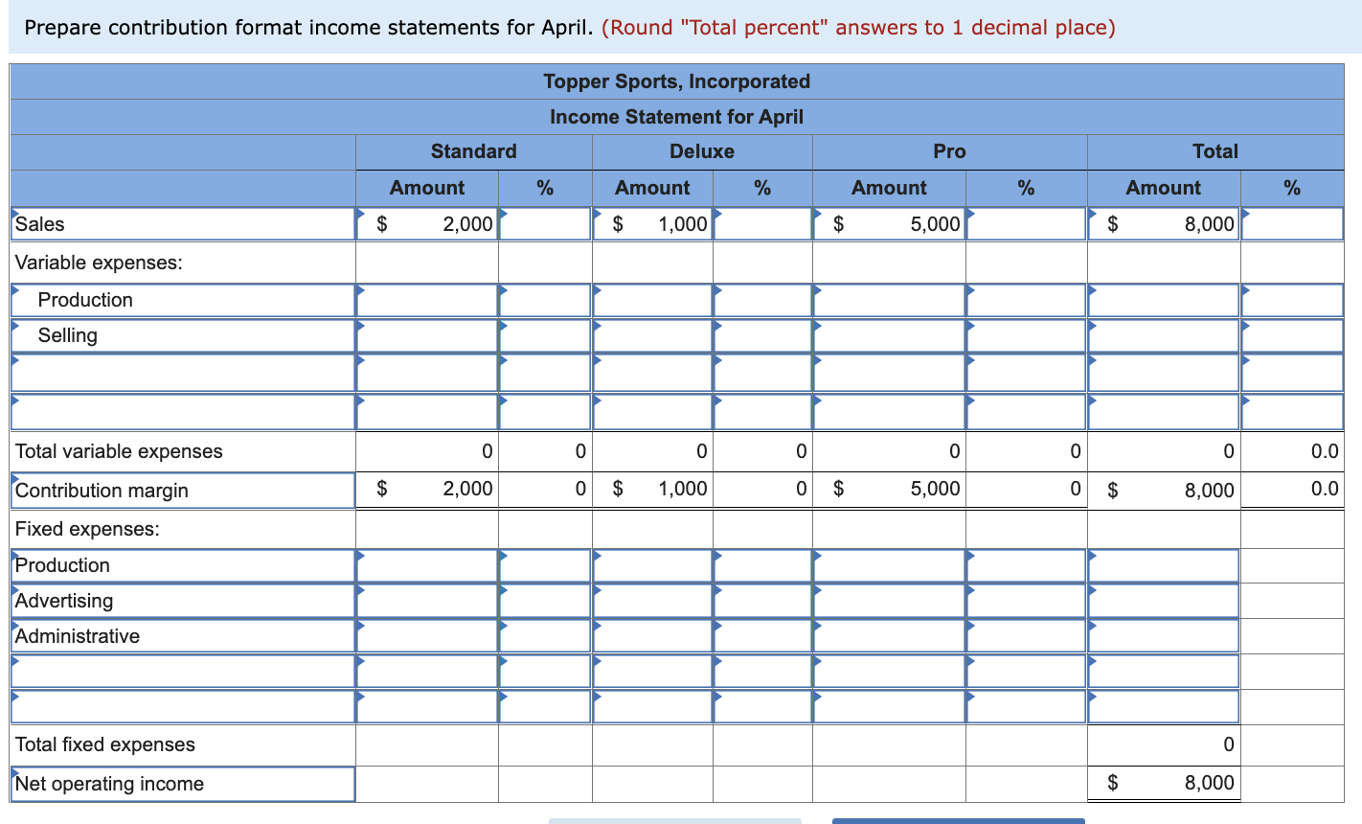Open the Net operating income label dropdown
The width and height of the screenshot is (1362, 824).
183,784
